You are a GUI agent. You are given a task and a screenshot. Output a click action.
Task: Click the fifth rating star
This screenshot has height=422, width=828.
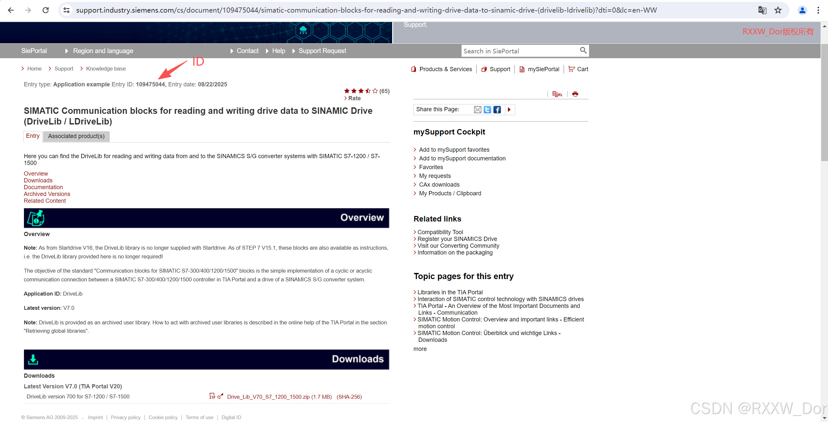375,91
